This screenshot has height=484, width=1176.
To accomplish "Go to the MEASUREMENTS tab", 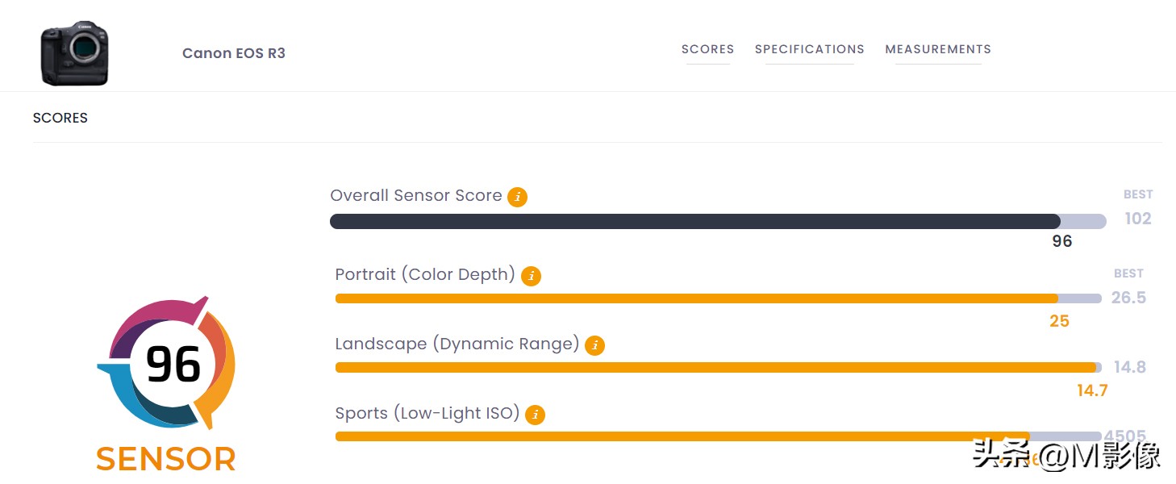I will (937, 49).
